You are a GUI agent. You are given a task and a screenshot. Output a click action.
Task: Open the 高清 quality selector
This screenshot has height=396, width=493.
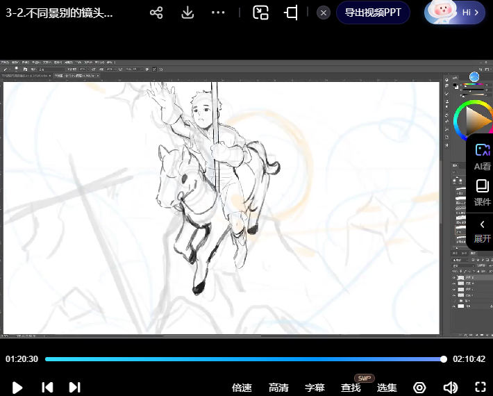278,388
